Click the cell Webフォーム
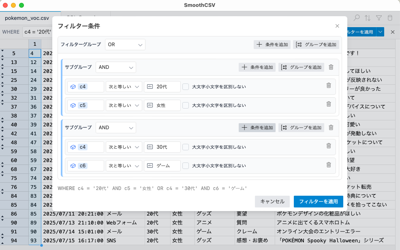 (x=125, y=223)
